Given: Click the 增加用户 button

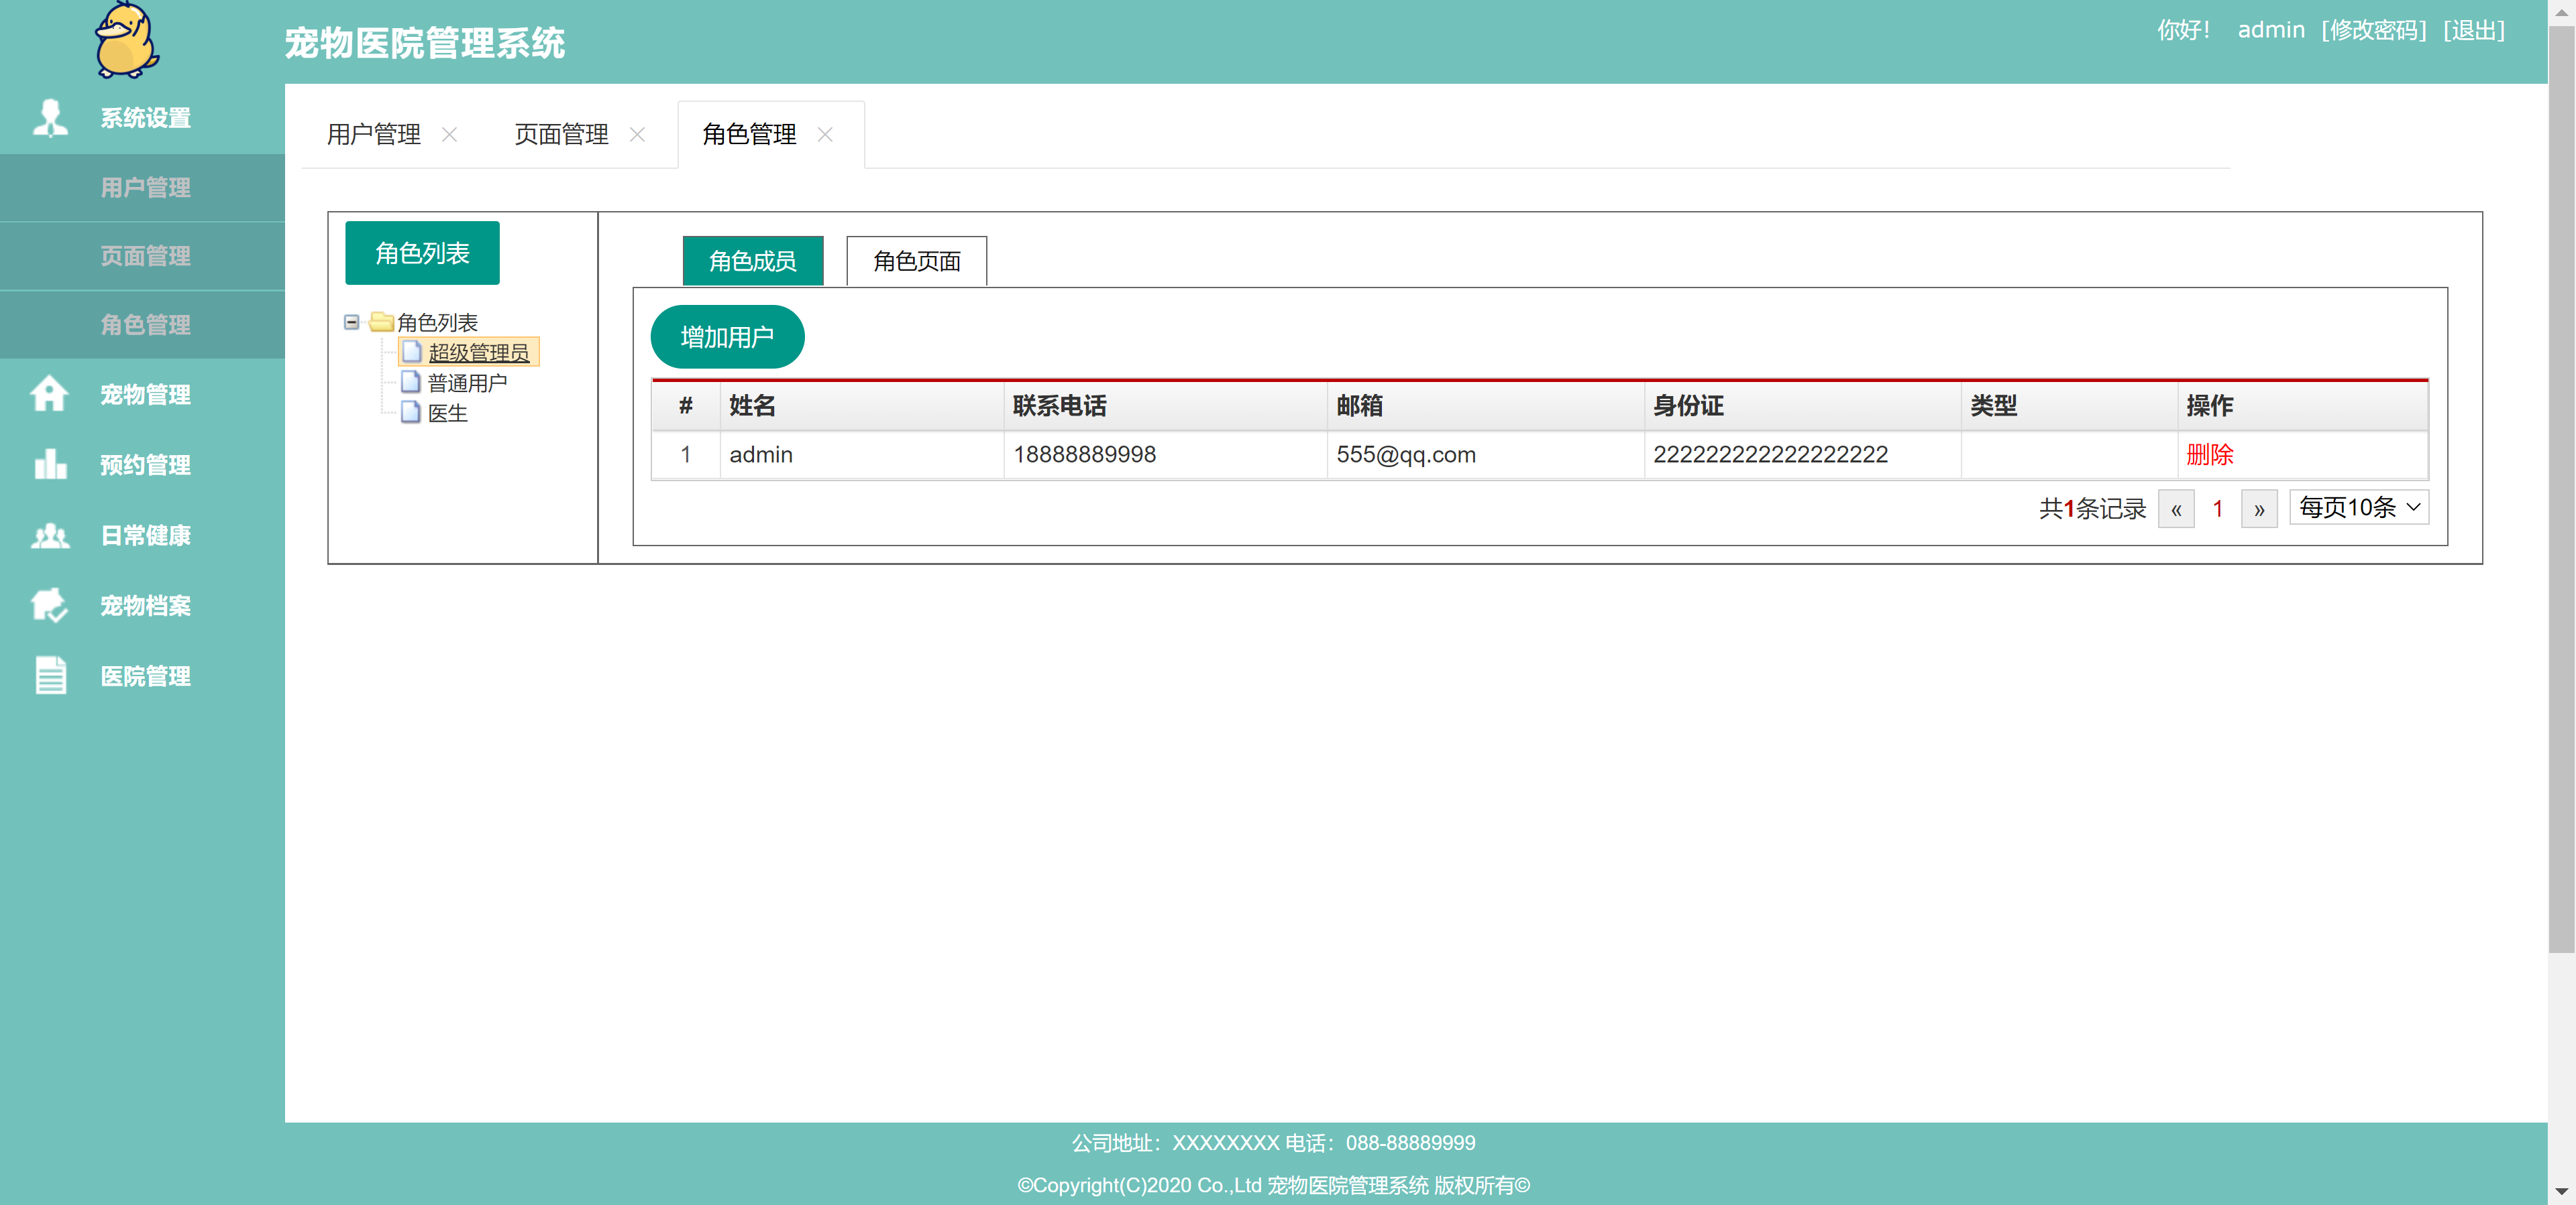Looking at the screenshot, I should click(x=727, y=336).
